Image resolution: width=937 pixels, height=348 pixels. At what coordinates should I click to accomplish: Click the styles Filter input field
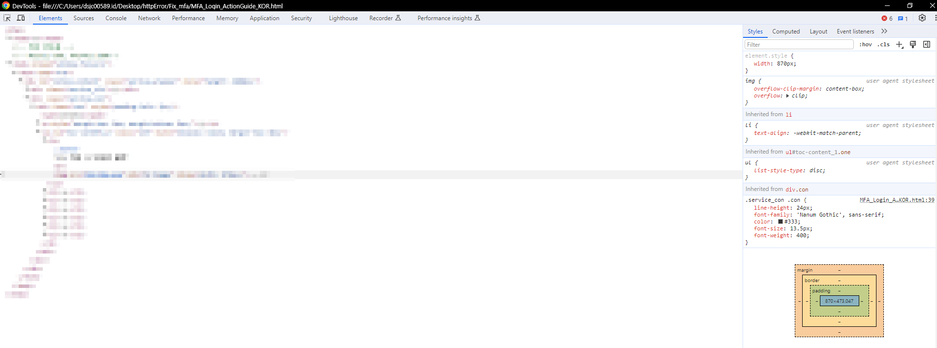(x=799, y=44)
